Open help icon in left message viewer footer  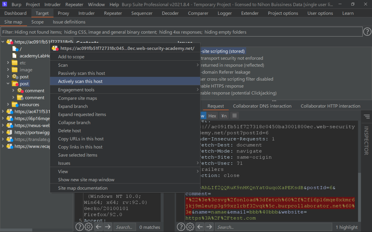pos(79,227)
